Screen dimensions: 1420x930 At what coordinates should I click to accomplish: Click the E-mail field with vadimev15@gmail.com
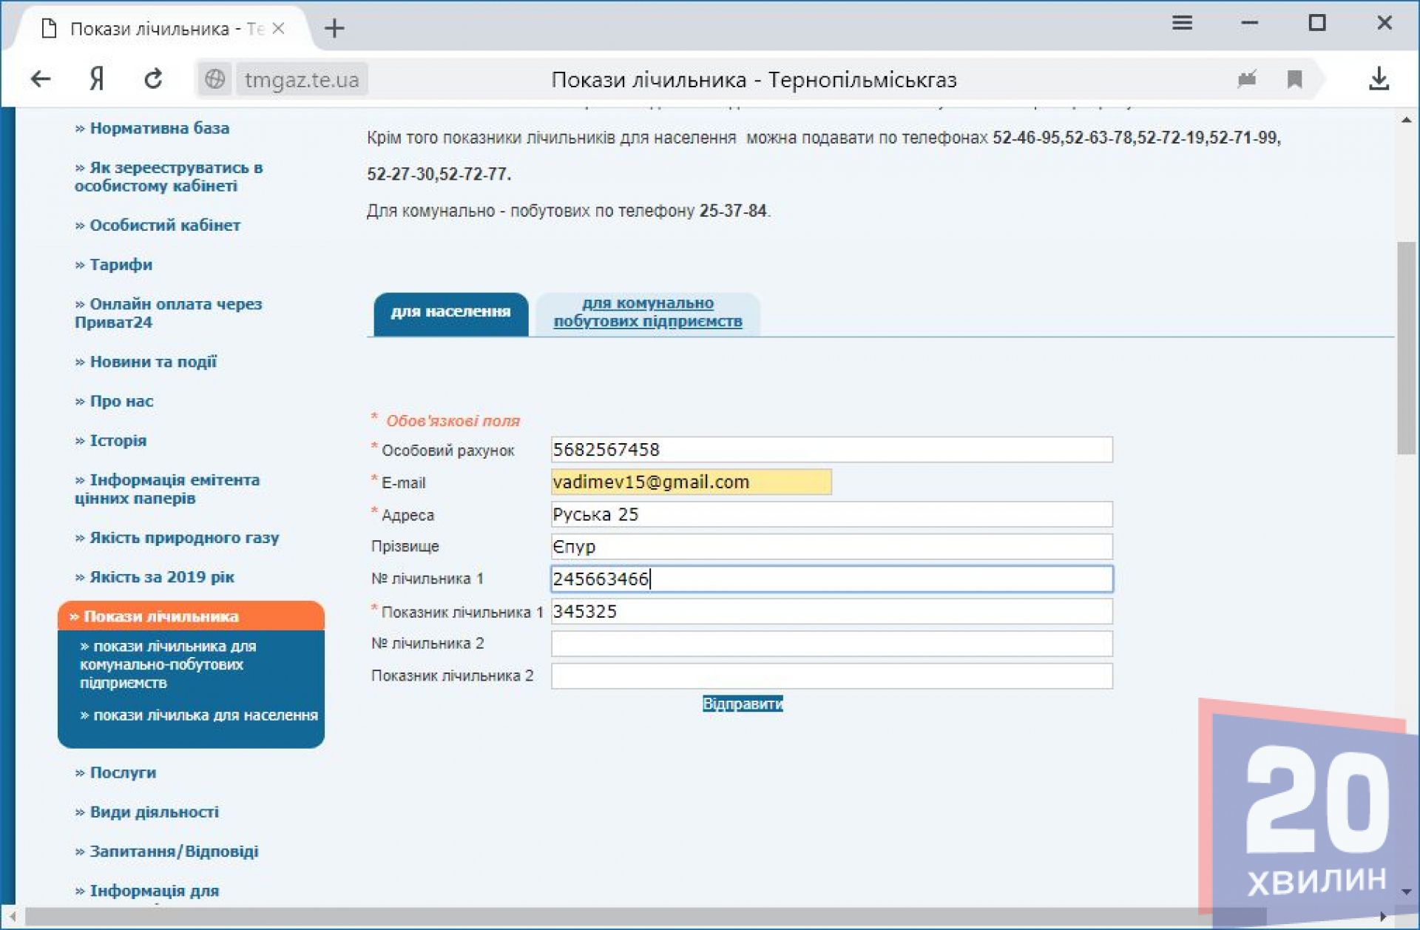pyautogui.click(x=691, y=482)
